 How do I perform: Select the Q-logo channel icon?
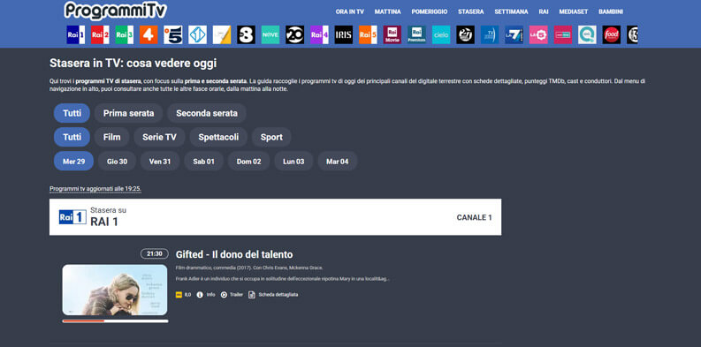[588, 34]
